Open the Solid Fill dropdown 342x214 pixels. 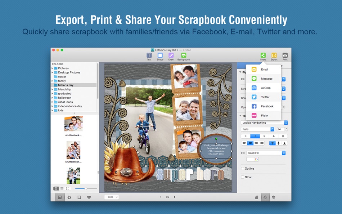click(266, 153)
